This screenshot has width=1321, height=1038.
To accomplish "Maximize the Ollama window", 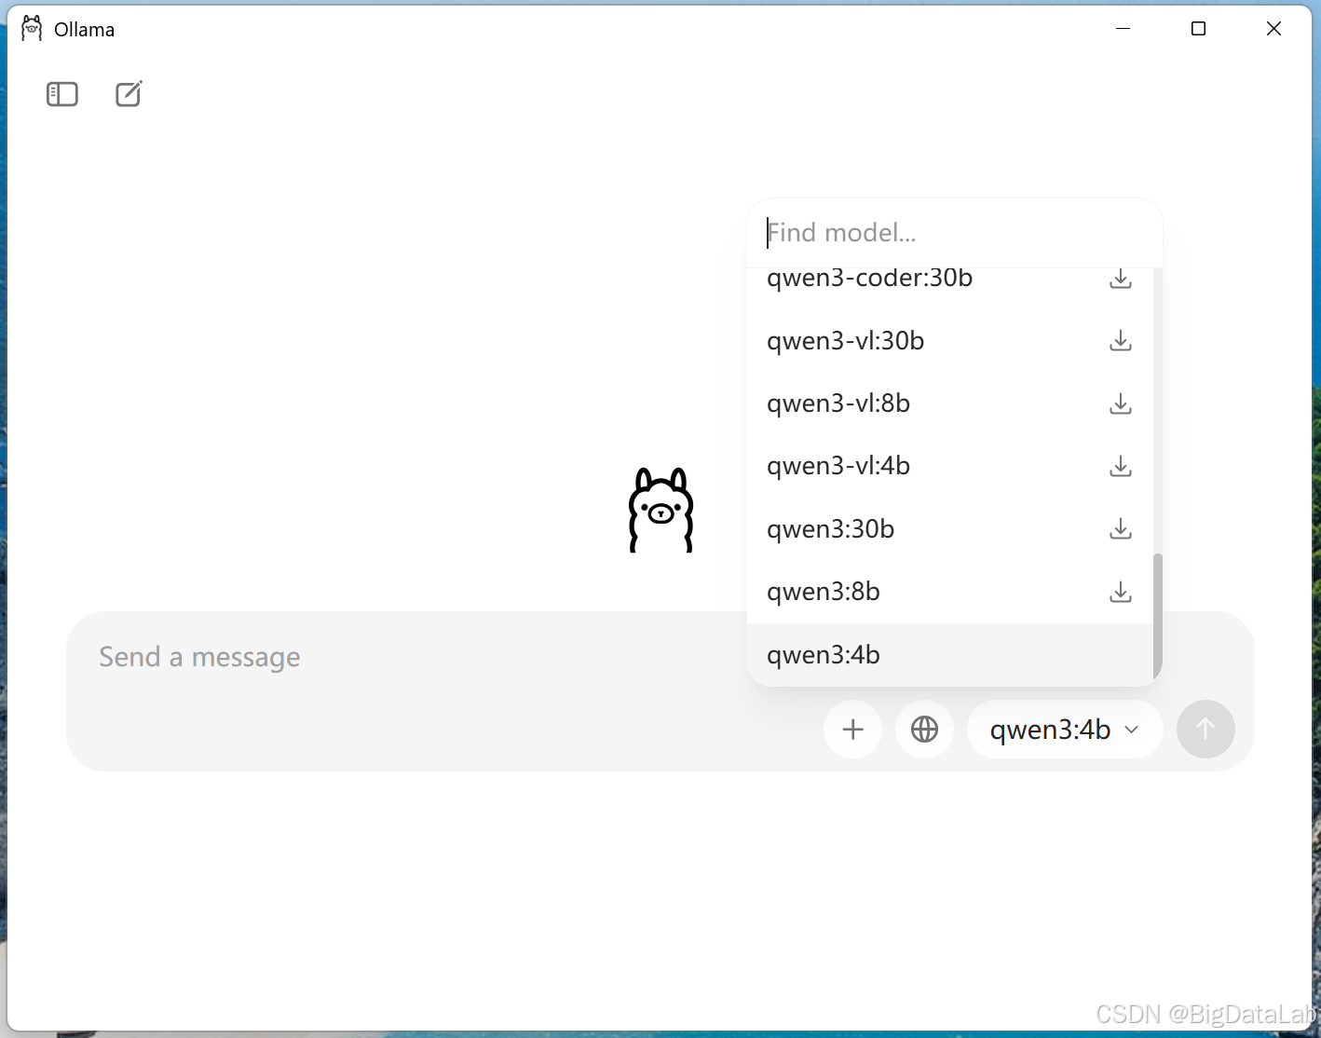I will [1199, 29].
